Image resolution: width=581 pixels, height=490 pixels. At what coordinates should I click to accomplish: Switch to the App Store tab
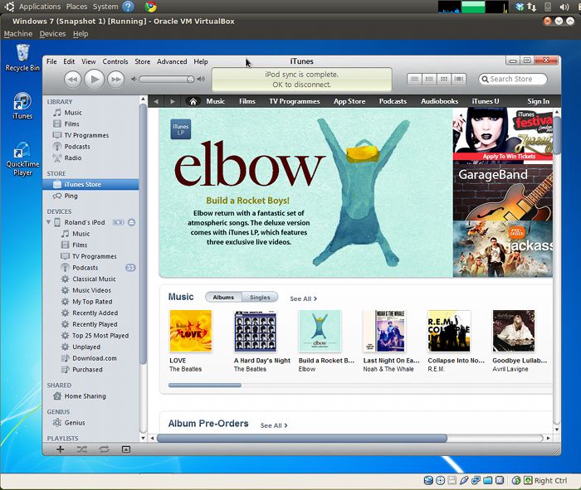point(349,101)
